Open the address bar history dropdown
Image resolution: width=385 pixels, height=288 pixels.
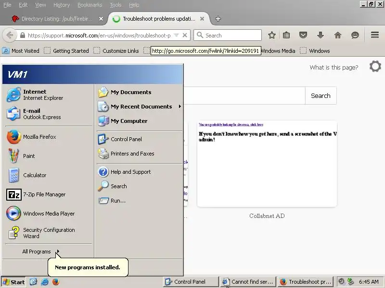176,35
